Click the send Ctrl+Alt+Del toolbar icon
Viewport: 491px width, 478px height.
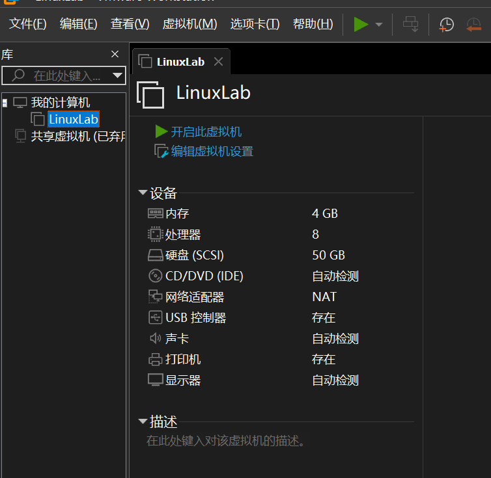click(x=411, y=25)
